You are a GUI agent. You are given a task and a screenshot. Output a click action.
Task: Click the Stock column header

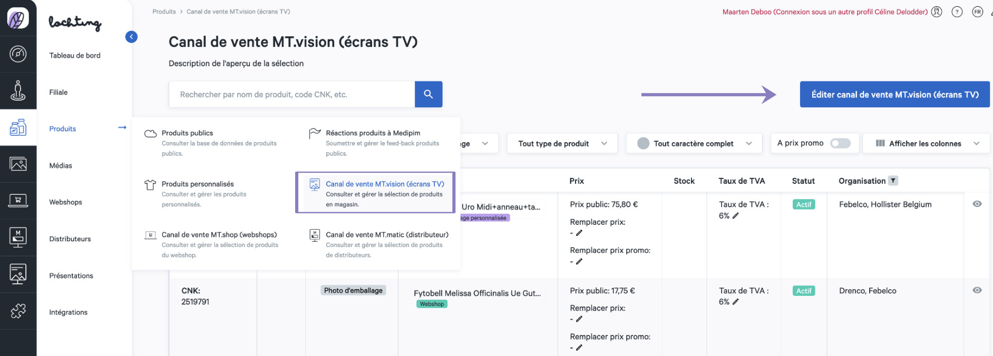pos(684,181)
